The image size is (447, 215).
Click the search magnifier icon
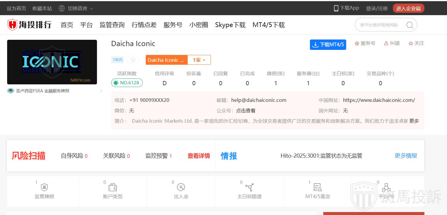tap(410, 25)
